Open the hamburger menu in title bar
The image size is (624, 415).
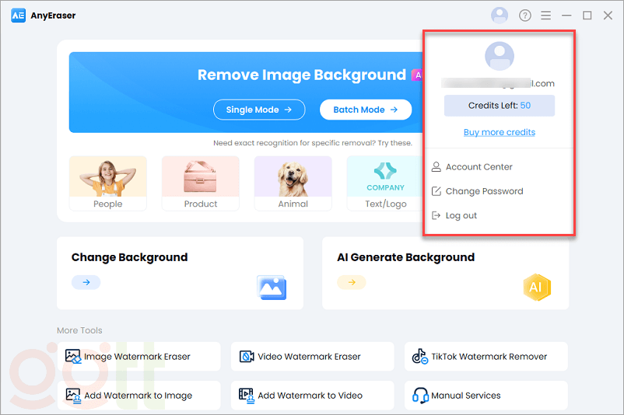546,16
